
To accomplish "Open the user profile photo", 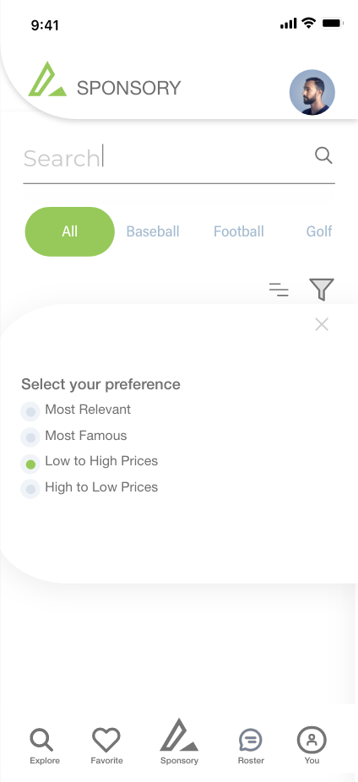I will pyautogui.click(x=312, y=92).
